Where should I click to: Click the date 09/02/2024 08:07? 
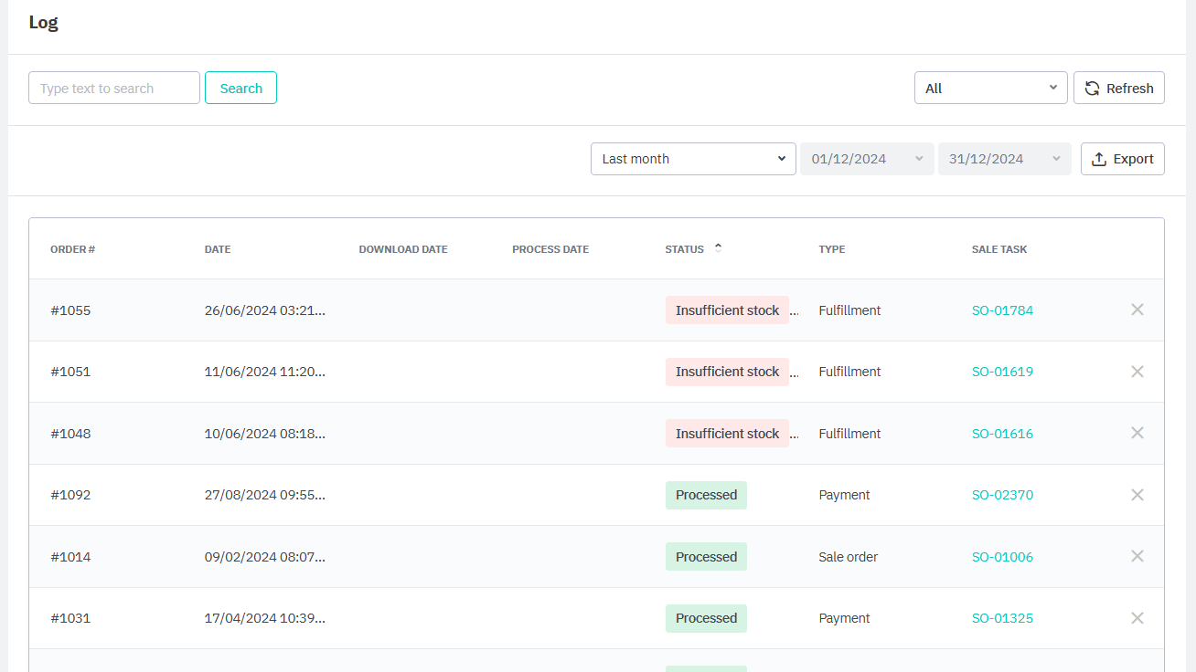(265, 557)
